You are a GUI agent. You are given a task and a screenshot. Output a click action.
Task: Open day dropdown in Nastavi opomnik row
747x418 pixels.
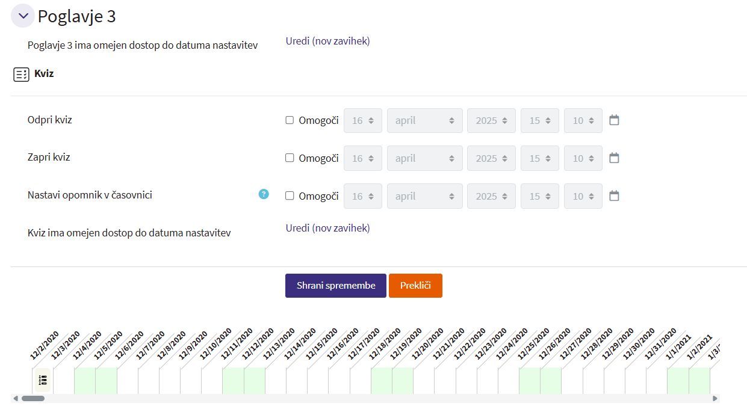362,197
